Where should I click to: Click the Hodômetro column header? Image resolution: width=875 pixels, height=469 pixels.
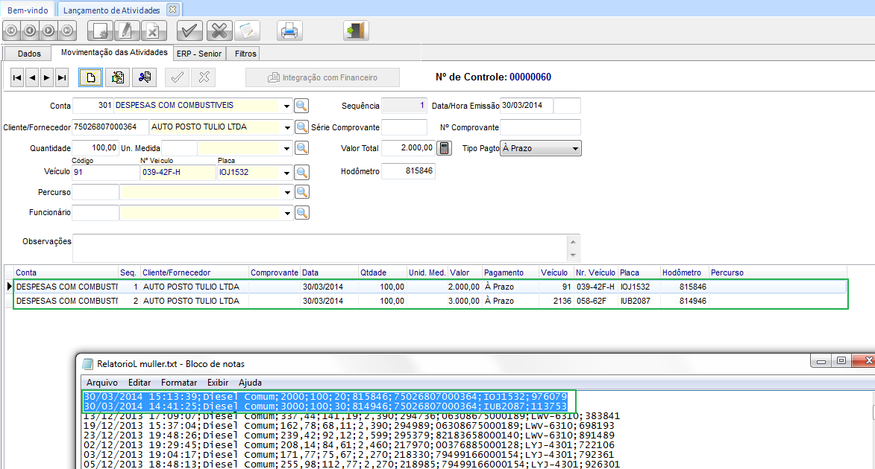[683, 272]
